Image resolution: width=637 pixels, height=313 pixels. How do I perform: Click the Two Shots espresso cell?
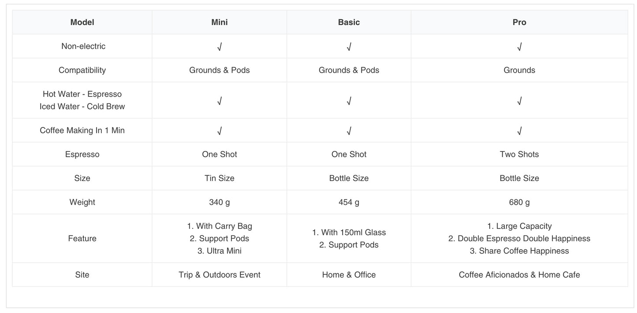pos(519,155)
